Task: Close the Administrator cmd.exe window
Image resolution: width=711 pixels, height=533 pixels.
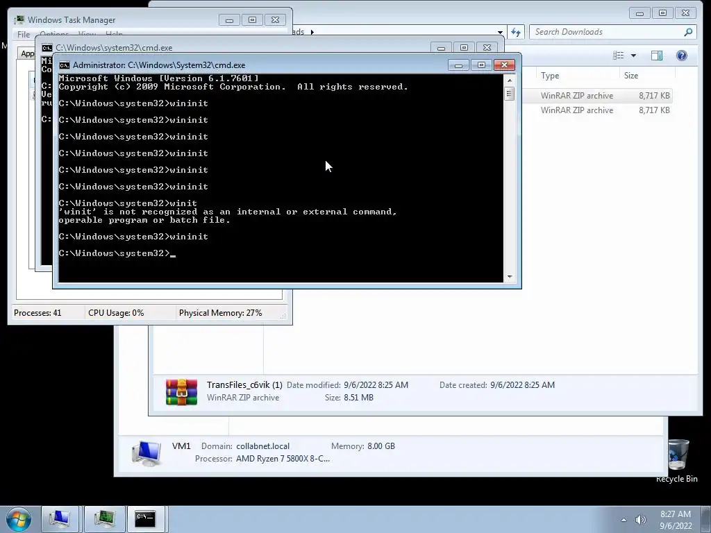Action: (x=504, y=65)
